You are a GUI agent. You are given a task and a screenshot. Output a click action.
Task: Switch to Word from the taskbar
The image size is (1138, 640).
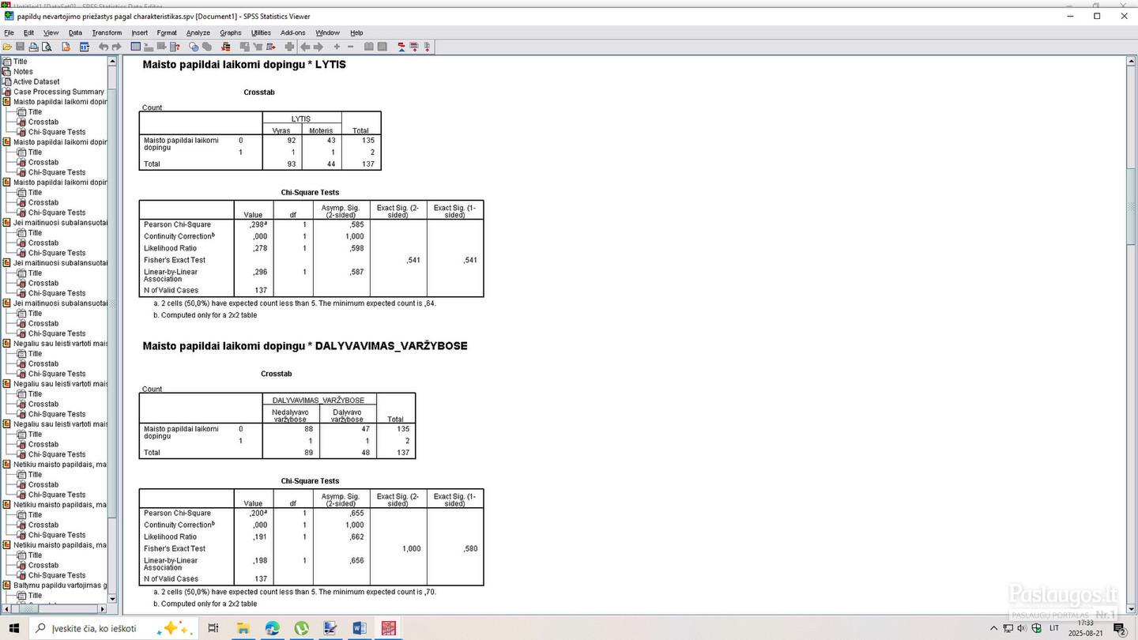point(360,628)
